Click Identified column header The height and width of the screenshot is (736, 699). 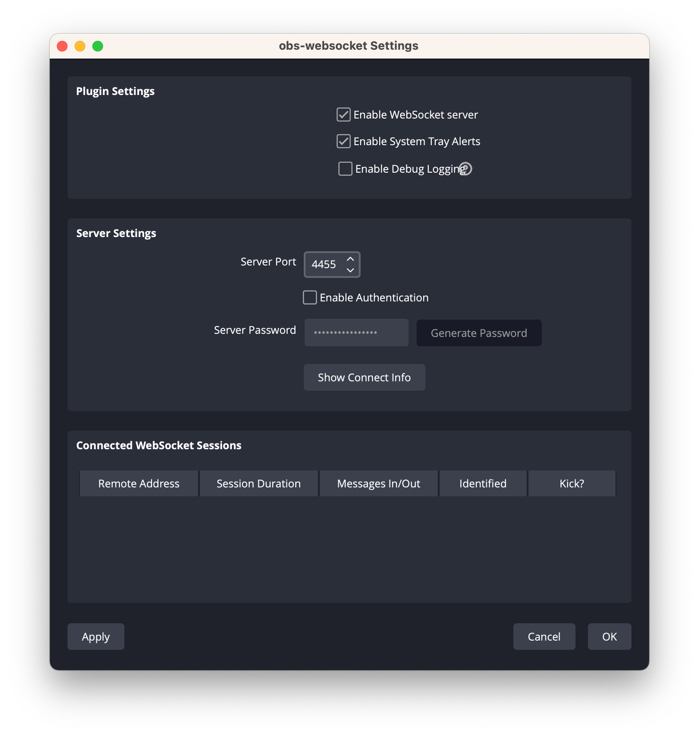483,483
